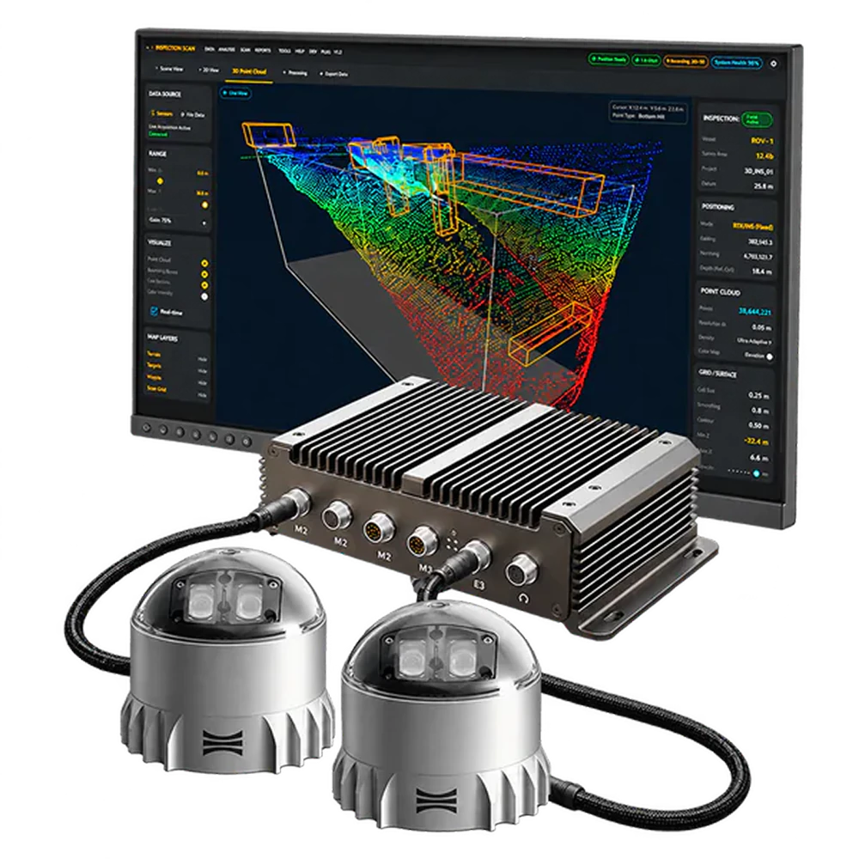859x859 pixels.
Task: Open the Gain 75% dropdown
Action: tap(178, 221)
